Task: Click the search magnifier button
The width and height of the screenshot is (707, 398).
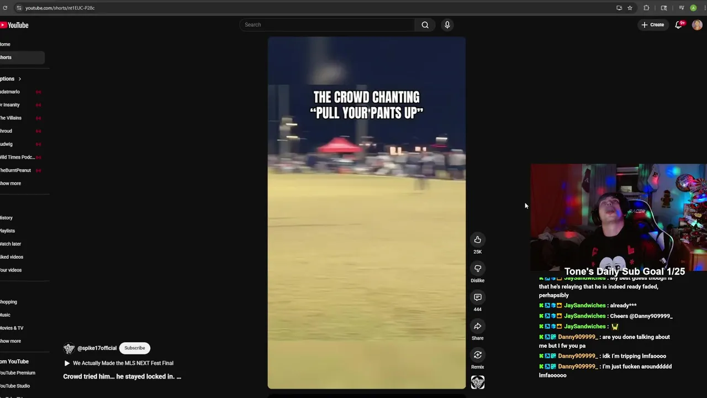Action: coord(425,25)
